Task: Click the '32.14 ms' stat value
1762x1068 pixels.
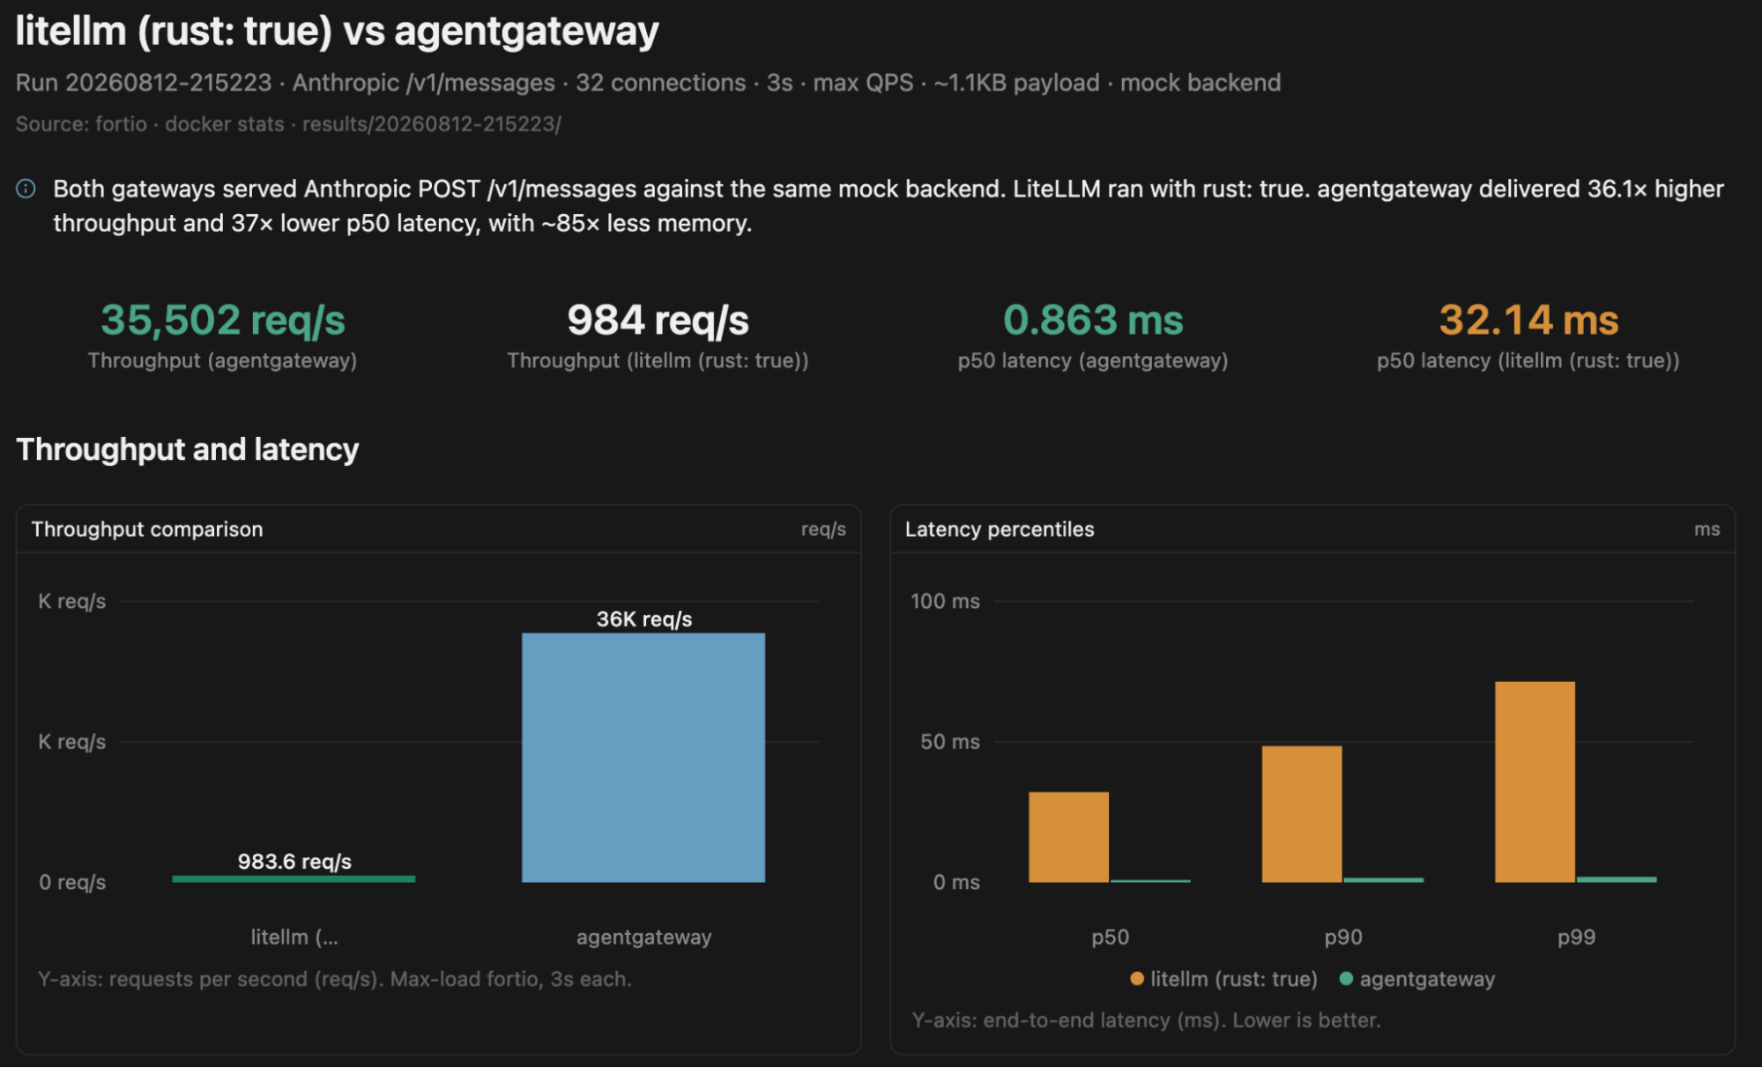Action: pyautogui.click(x=1528, y=320)
